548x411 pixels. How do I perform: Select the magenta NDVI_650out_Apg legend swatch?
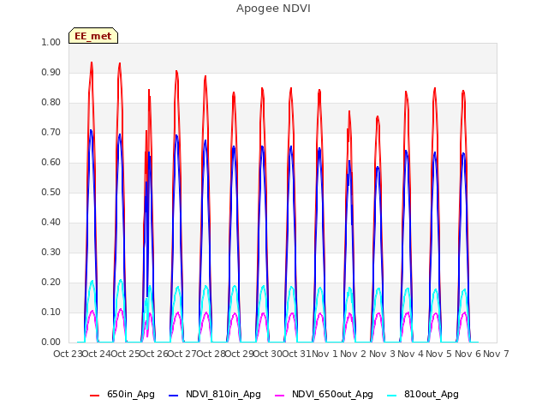pos(280,396)
